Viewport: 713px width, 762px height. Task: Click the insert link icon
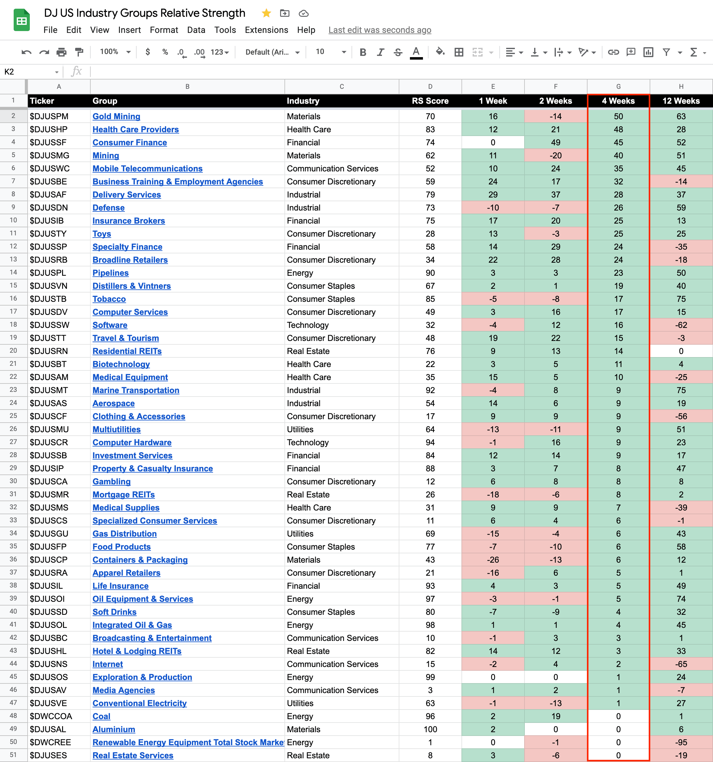tap(613, 52)
